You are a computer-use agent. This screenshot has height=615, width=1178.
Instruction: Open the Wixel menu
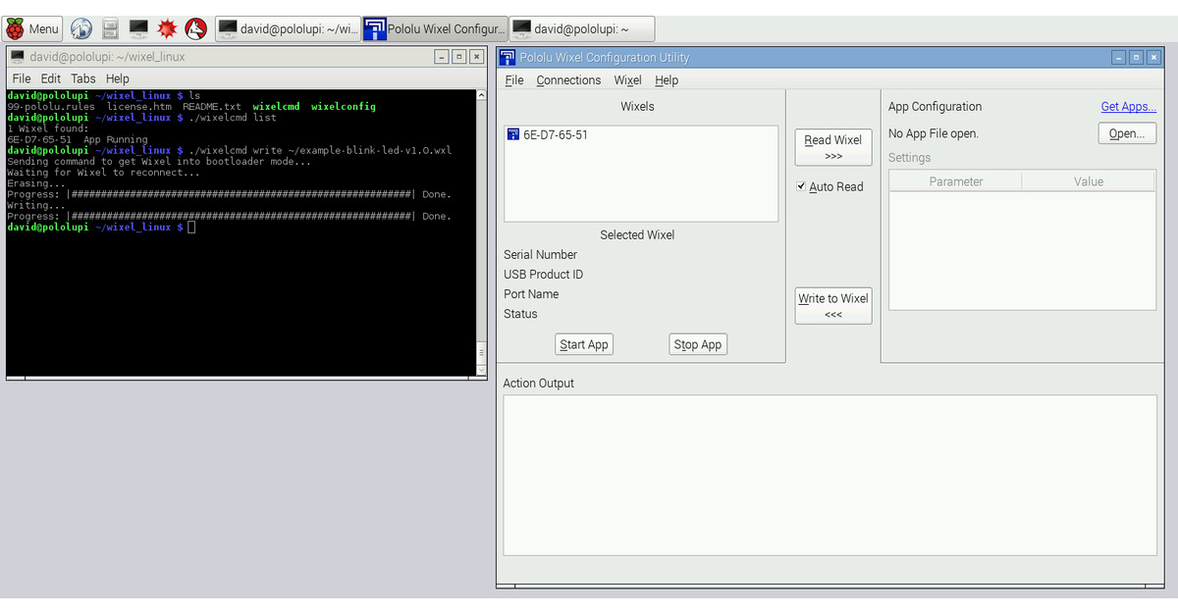coord(627,79)
